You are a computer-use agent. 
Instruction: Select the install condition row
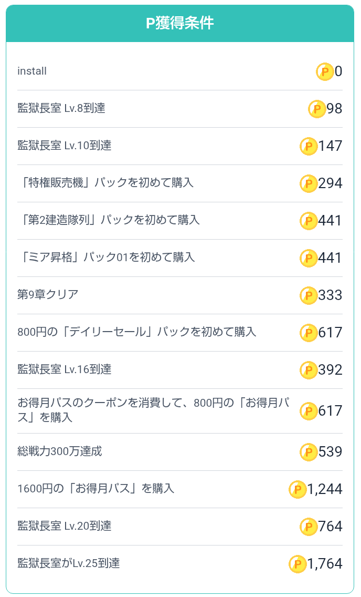(x=32, y=71)
